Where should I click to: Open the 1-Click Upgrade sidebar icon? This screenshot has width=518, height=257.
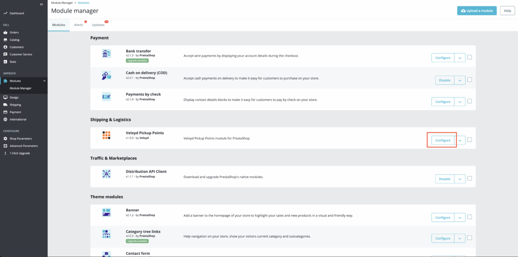[5, 153]
